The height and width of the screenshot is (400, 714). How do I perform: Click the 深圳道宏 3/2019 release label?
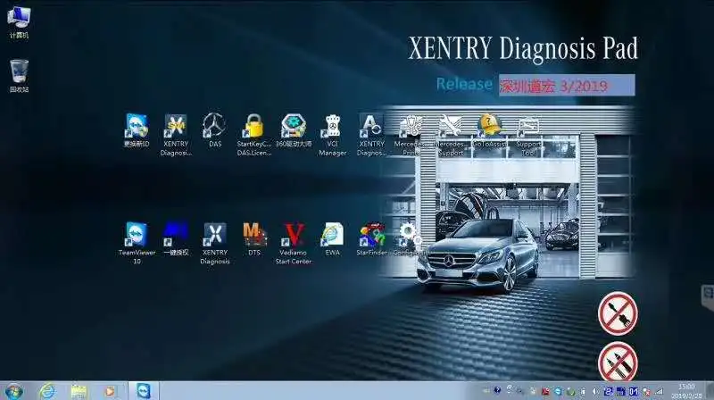tap(567, 85)
